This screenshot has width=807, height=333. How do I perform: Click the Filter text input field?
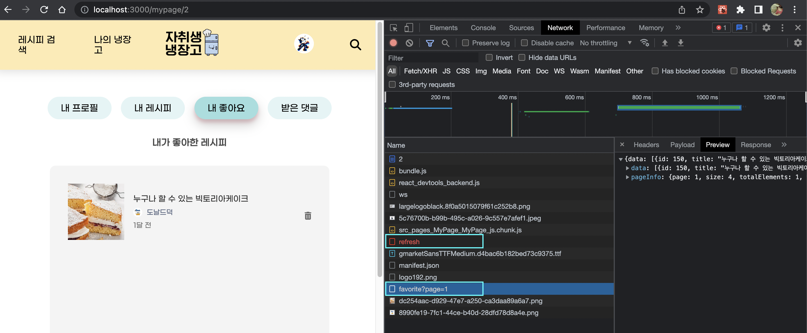(x=432, y=58)
